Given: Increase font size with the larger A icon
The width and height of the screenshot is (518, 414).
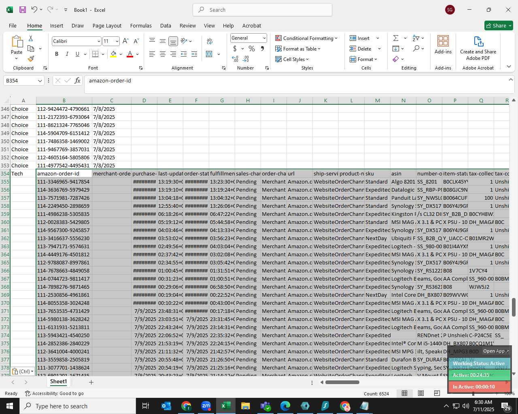Looking at the screenshot, I should point(125,41).
